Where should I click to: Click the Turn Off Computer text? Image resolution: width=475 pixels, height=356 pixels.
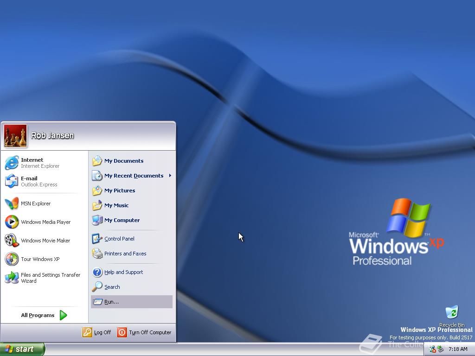[x=150, y=332]
